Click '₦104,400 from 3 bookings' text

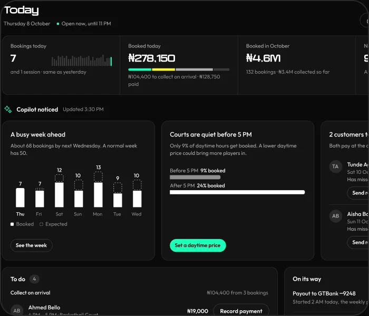(237, 293)
